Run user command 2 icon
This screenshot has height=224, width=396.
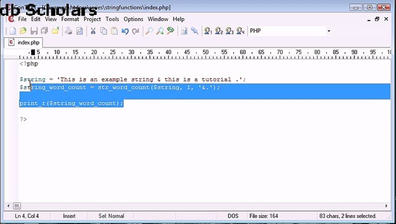pos(219,30)
